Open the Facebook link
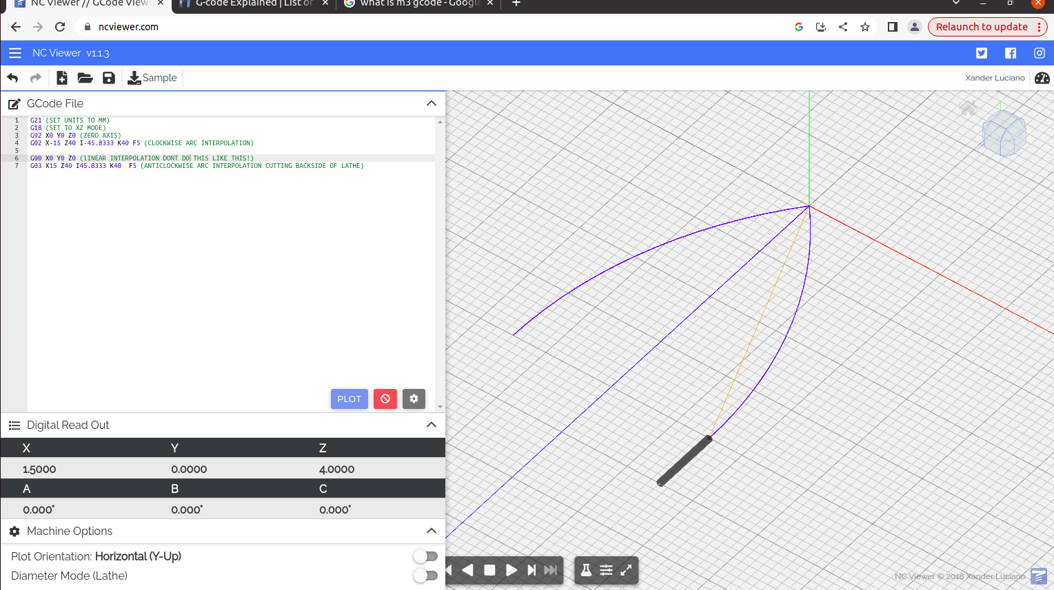The image size is (1054, 590). (1011, 53)
